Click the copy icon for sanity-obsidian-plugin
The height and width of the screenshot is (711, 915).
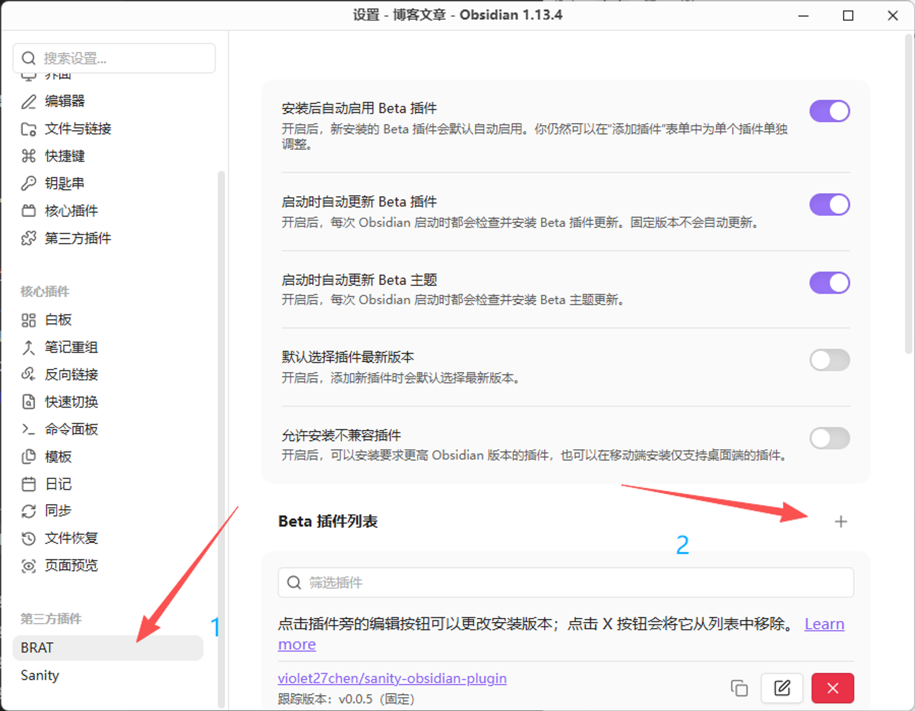coord(739,688)
